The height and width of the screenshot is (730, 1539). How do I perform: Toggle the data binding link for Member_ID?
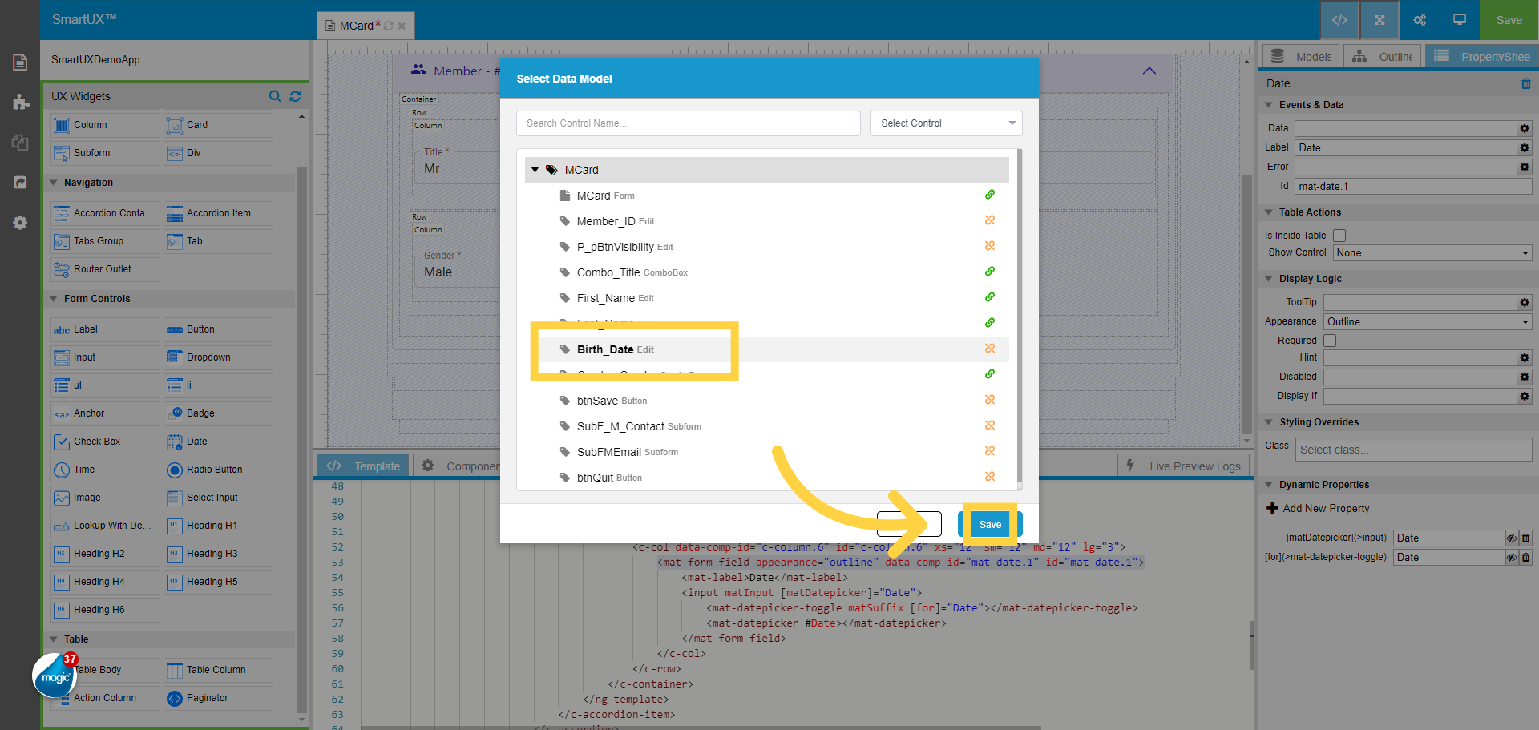coord(990,220)
